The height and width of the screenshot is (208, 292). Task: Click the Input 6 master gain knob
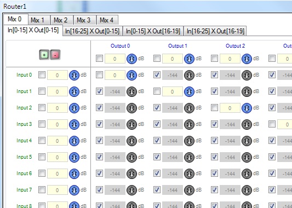pyautogui.click(x=74, y=174)
